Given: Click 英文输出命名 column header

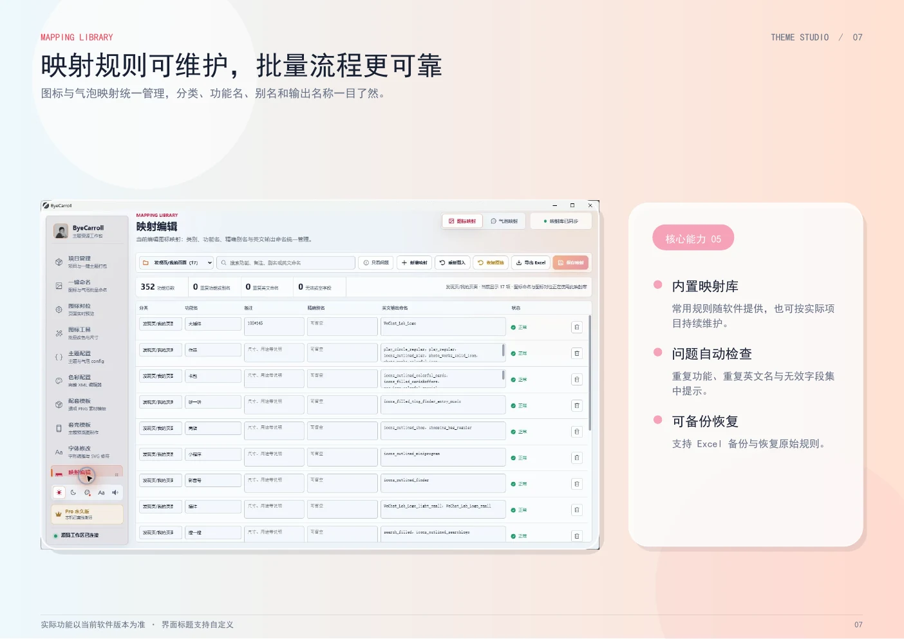Looking at the screenshot, I should (395, 308).
